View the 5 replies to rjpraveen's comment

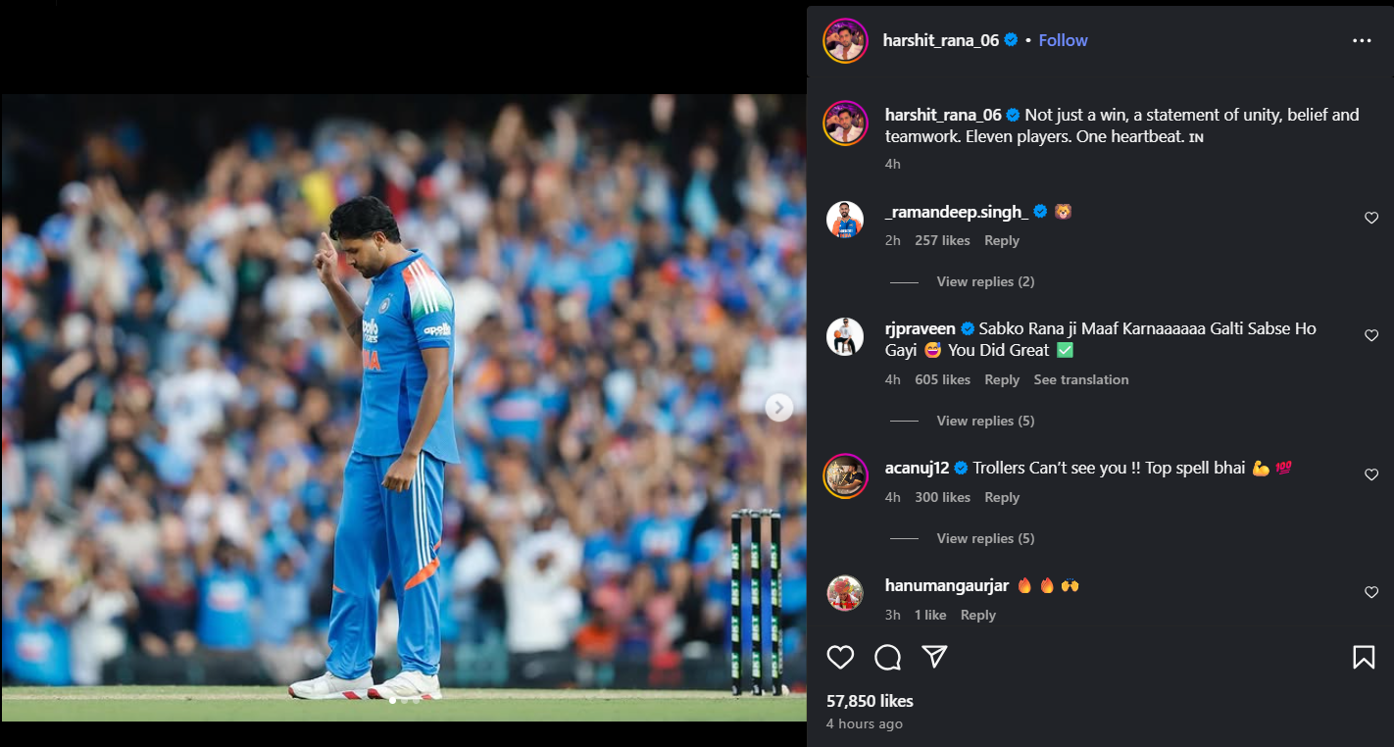pos(984,420)
